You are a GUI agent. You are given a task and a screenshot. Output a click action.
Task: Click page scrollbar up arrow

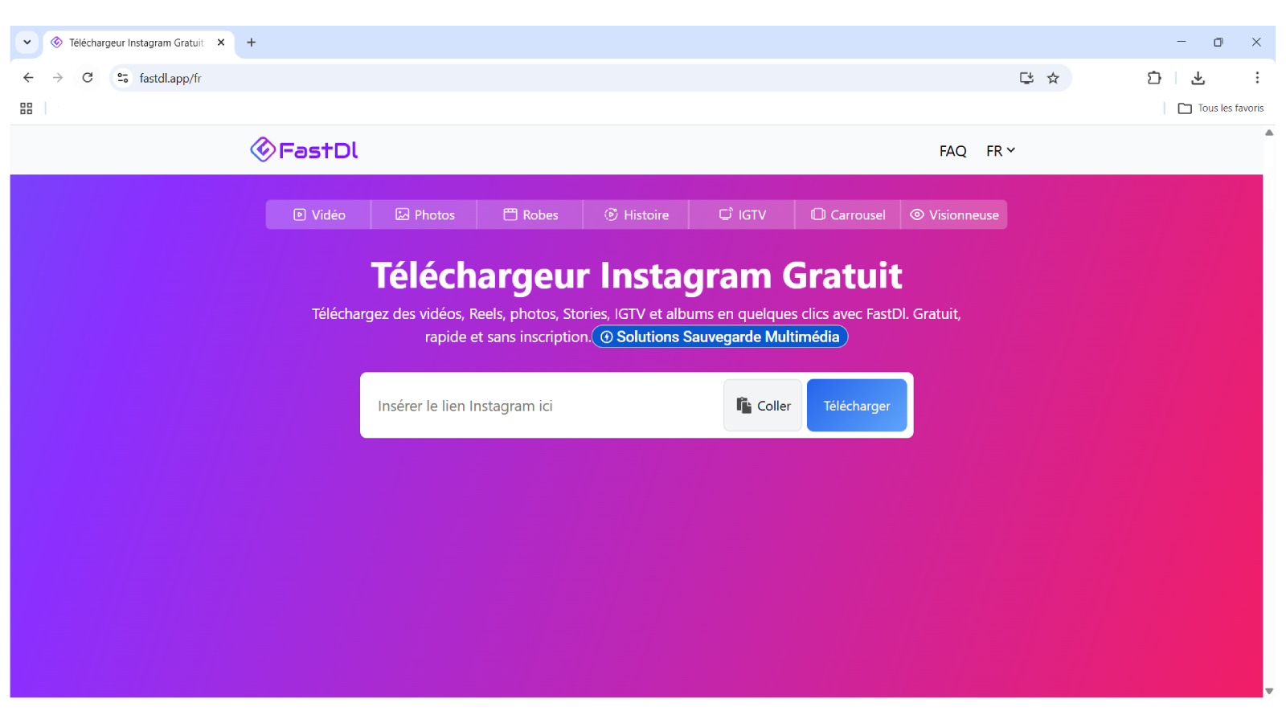click(x=1269, y=133)
